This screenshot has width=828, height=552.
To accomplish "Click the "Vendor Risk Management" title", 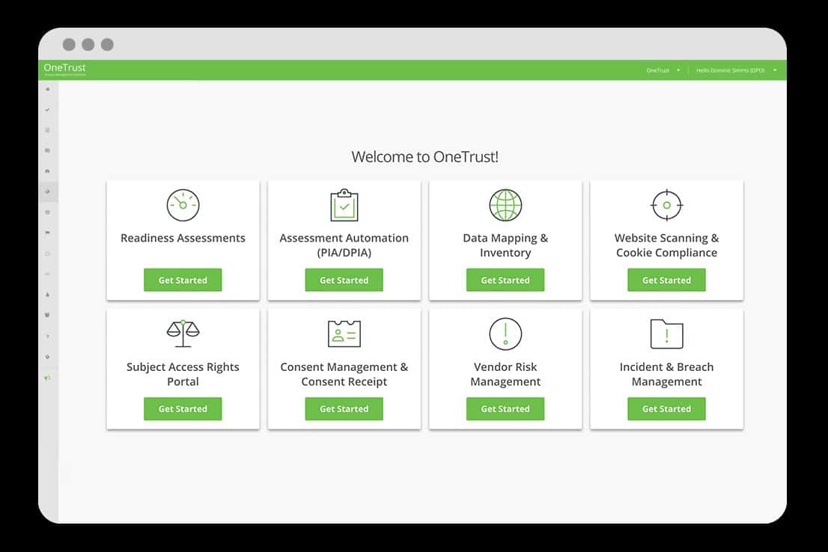I will pos(505,374).
